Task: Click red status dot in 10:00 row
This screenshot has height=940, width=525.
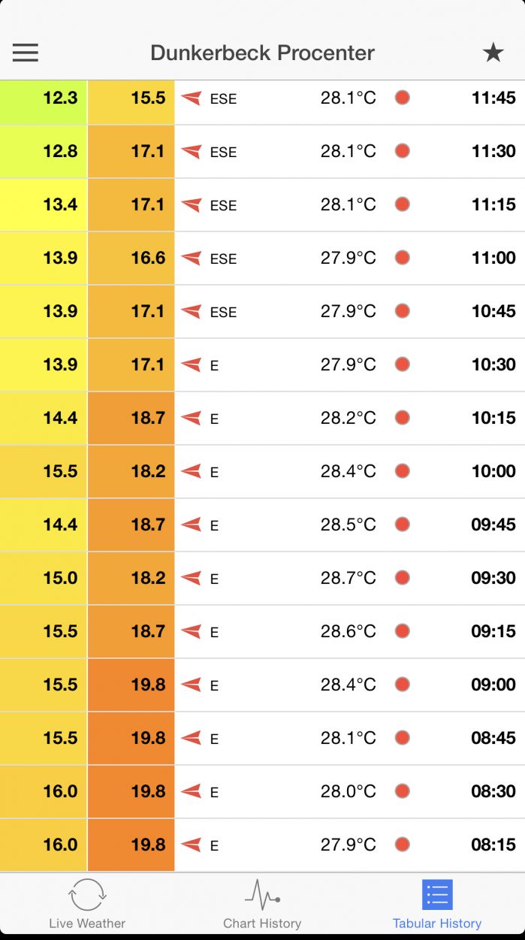Action: point(403,471)
